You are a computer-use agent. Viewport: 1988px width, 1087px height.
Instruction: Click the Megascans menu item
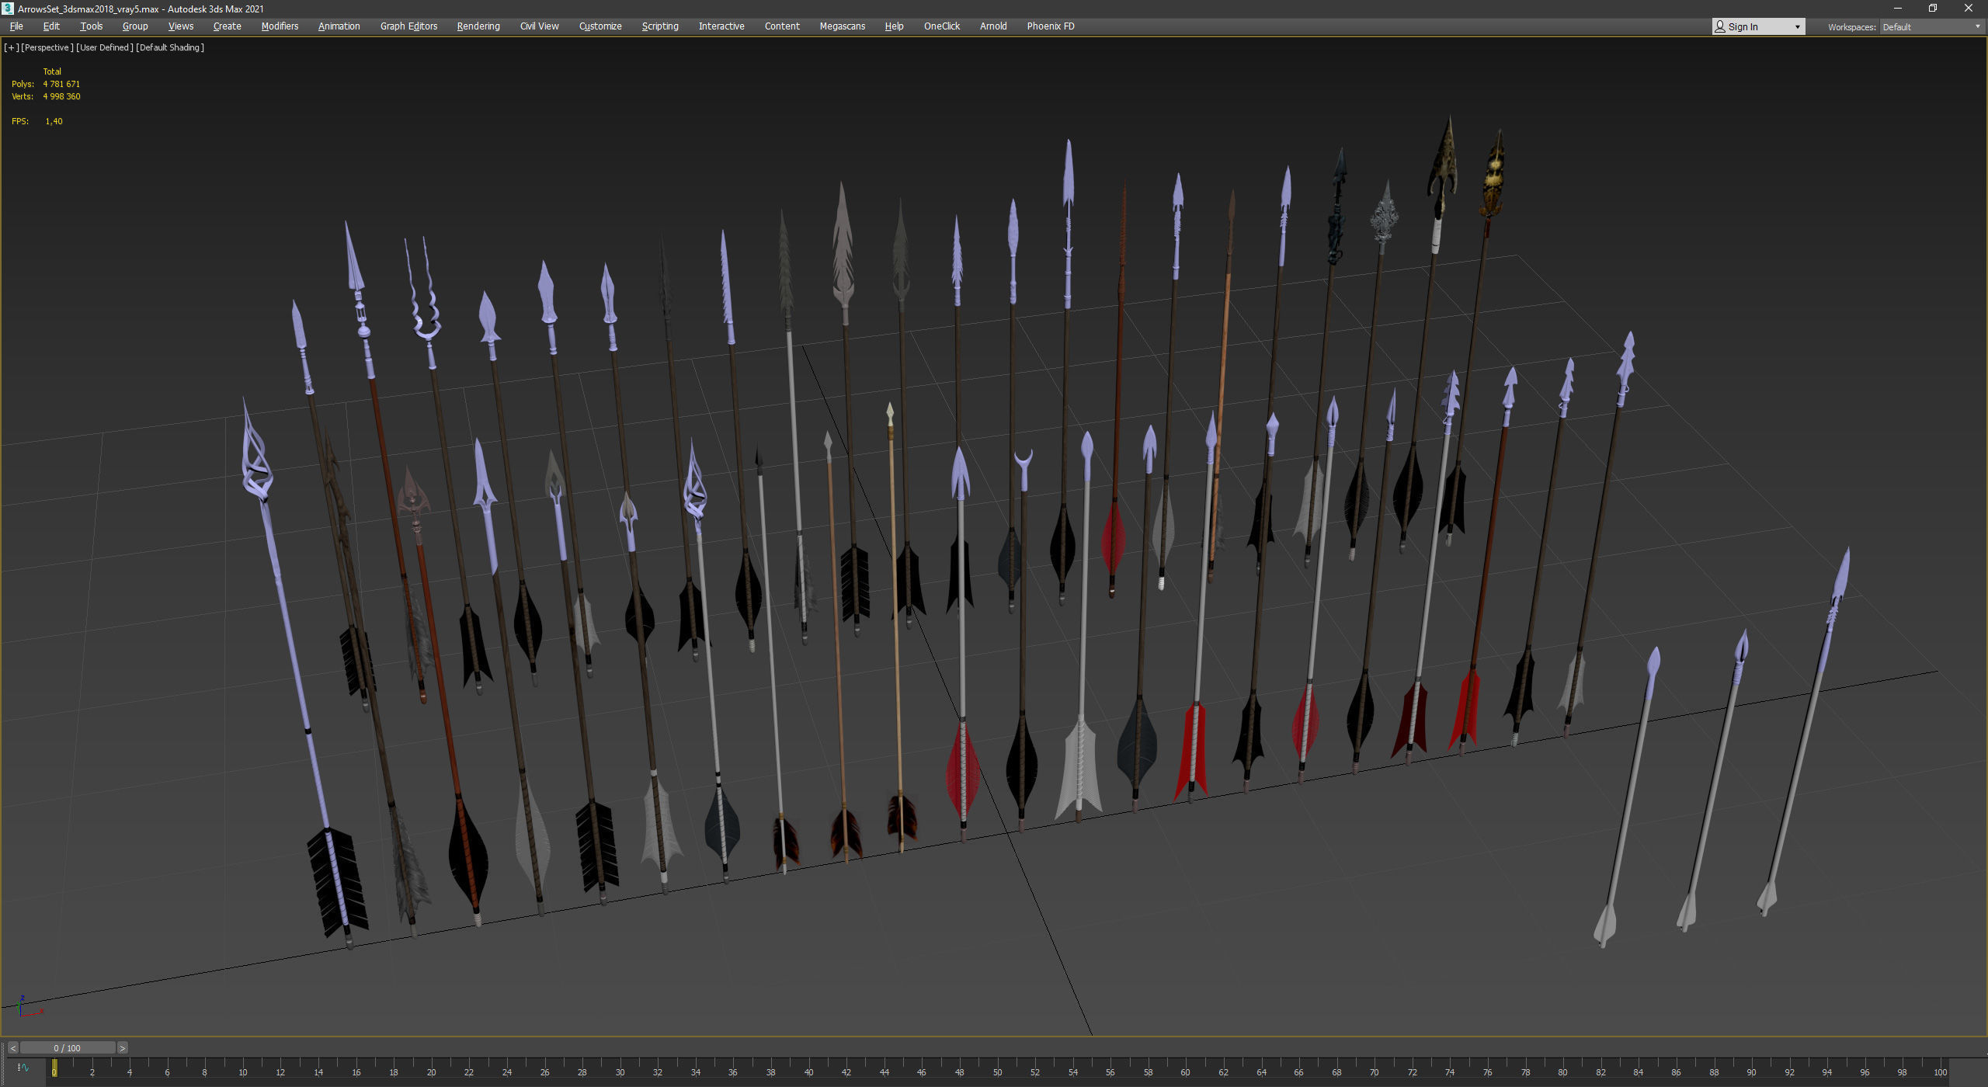click(842, 26)
